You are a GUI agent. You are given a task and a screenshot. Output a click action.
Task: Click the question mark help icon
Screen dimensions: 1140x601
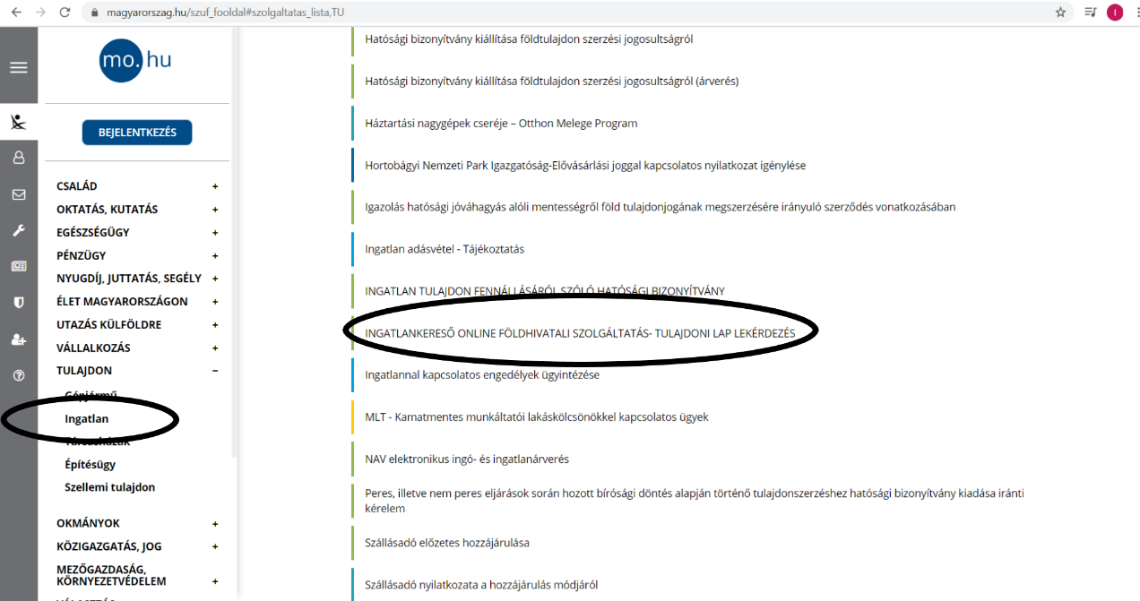pos(18,375)
